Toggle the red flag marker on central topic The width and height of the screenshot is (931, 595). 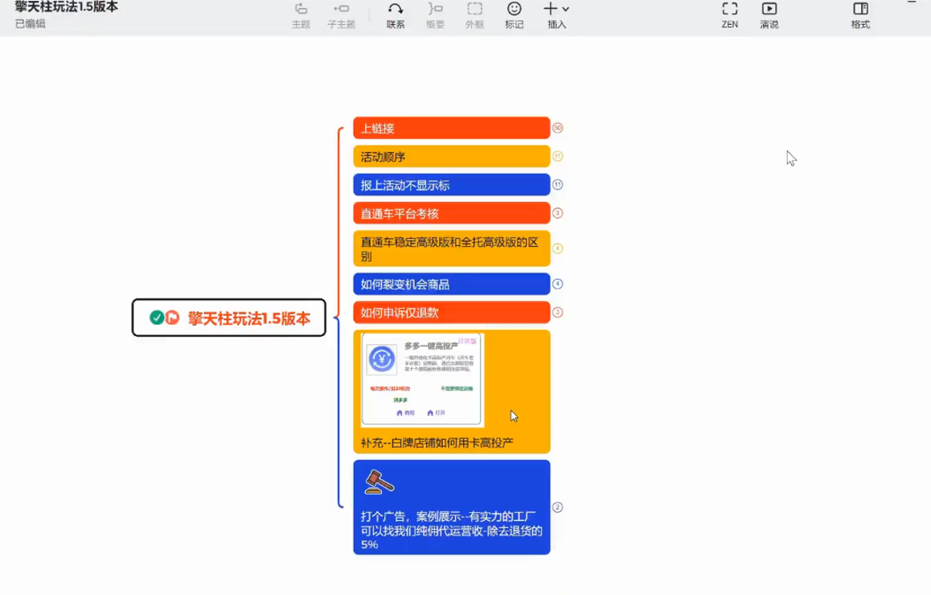coord(170,317)
